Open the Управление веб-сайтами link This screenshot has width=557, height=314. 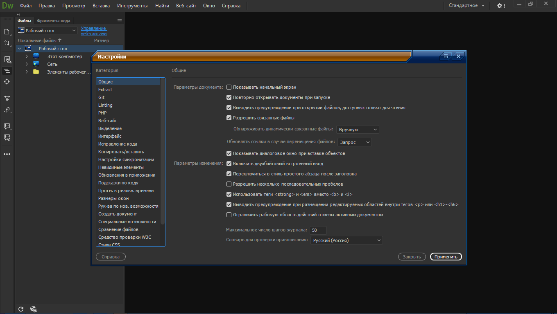coord(94,31)
